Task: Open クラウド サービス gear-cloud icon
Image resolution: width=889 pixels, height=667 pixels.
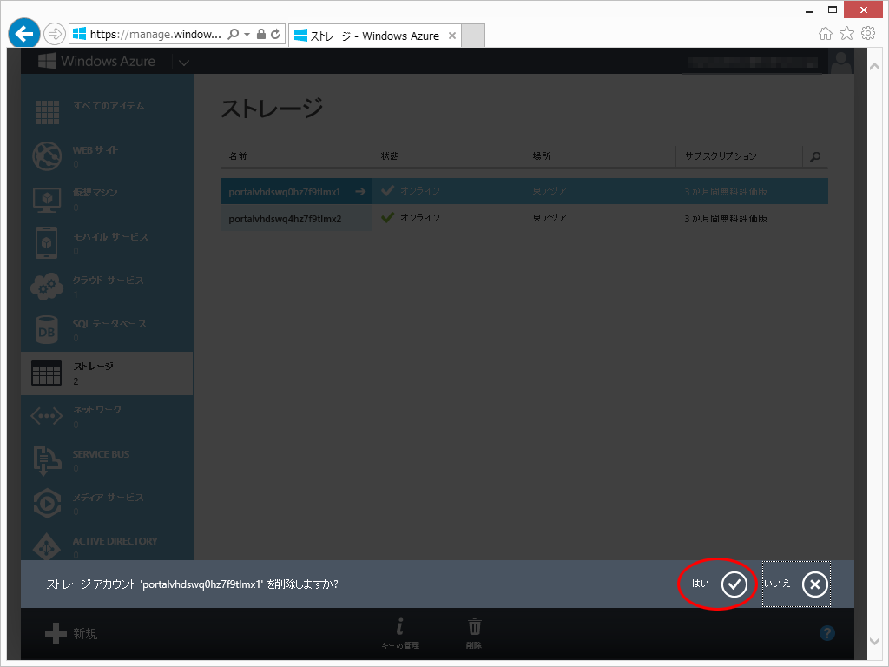Action: 47,287
